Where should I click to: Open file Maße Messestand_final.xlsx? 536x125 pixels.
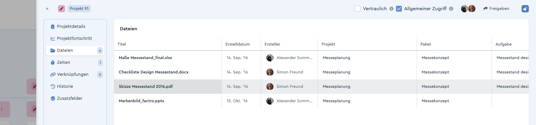click(145, 58)
